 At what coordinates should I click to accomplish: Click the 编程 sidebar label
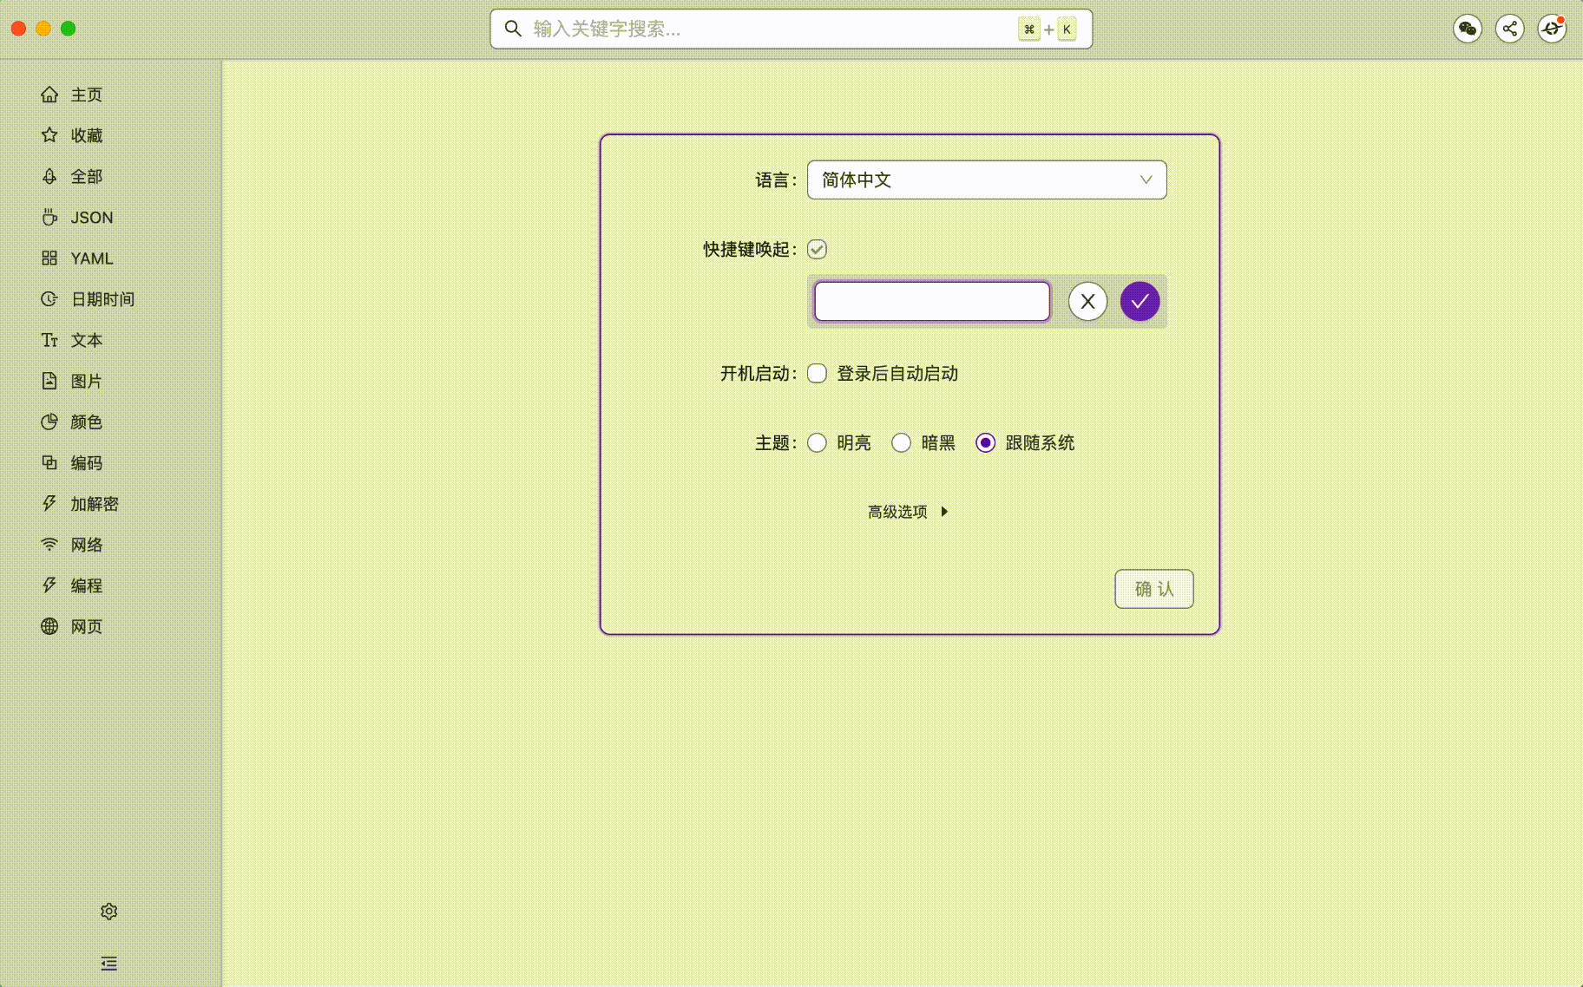87,585
